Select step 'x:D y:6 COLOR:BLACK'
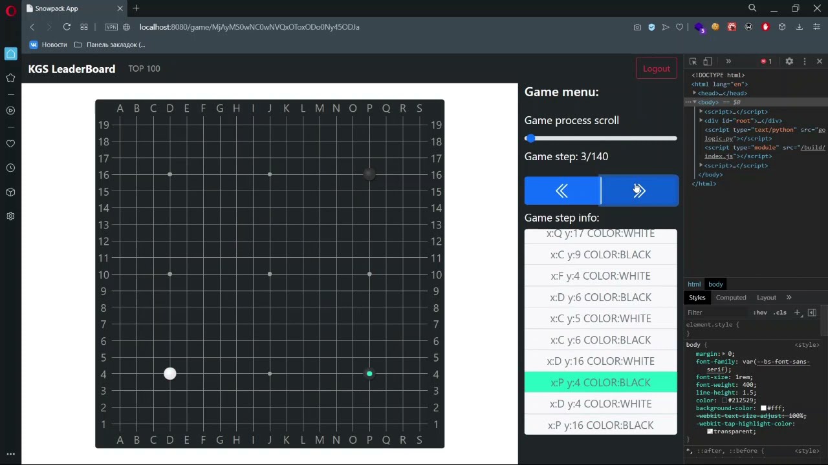Image resolution: width=828 pixels, height=465 pixels. pos(601,297)
